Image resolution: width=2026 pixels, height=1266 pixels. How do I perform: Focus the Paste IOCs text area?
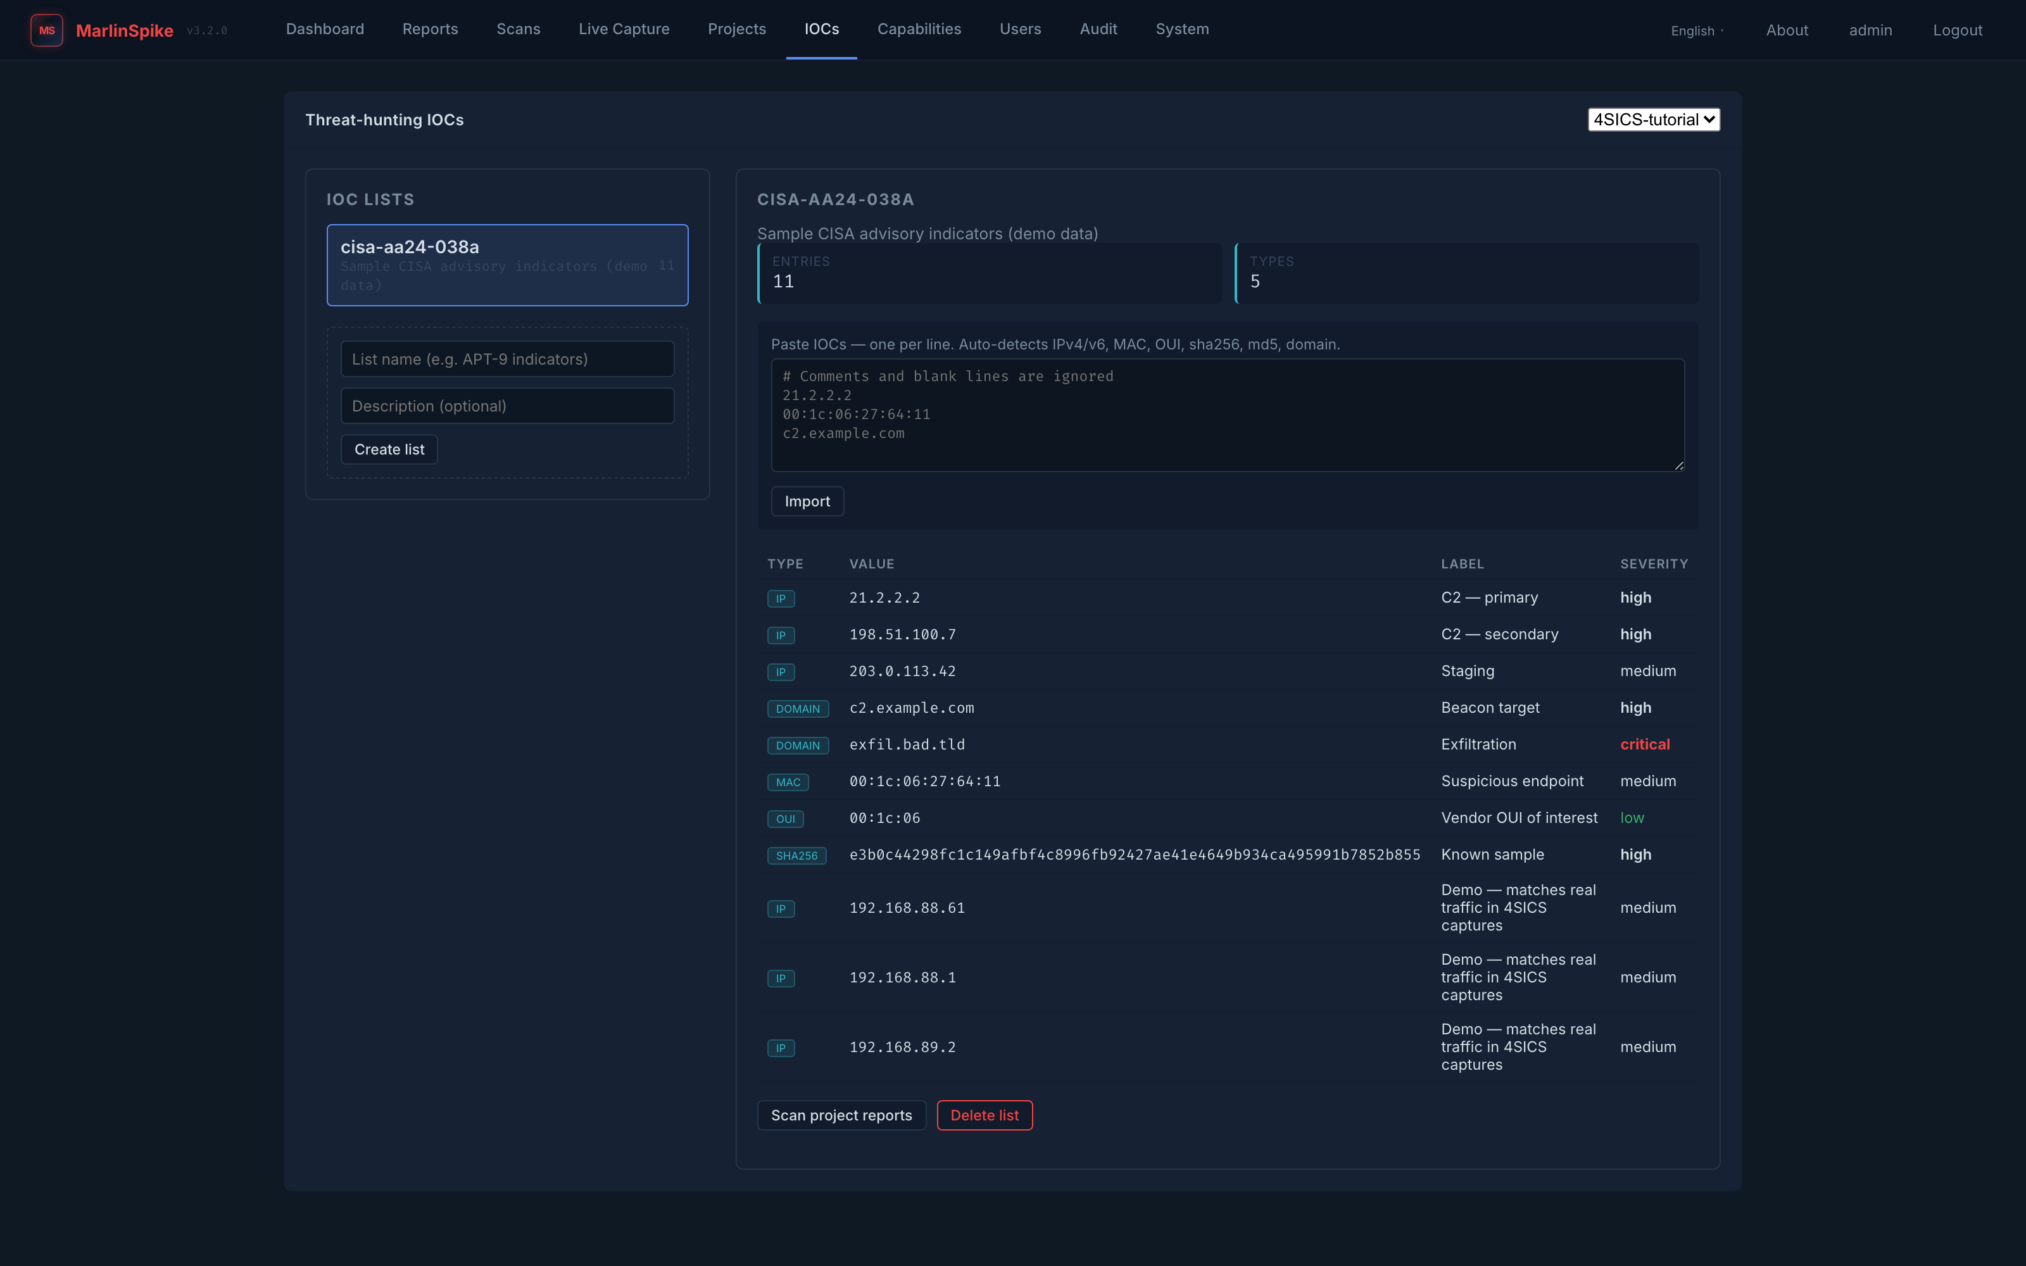point(1228,415)
